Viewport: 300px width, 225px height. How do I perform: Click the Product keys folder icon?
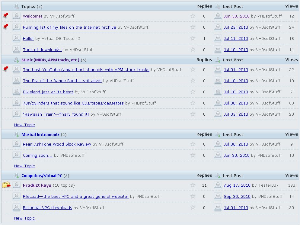point(6,185)
